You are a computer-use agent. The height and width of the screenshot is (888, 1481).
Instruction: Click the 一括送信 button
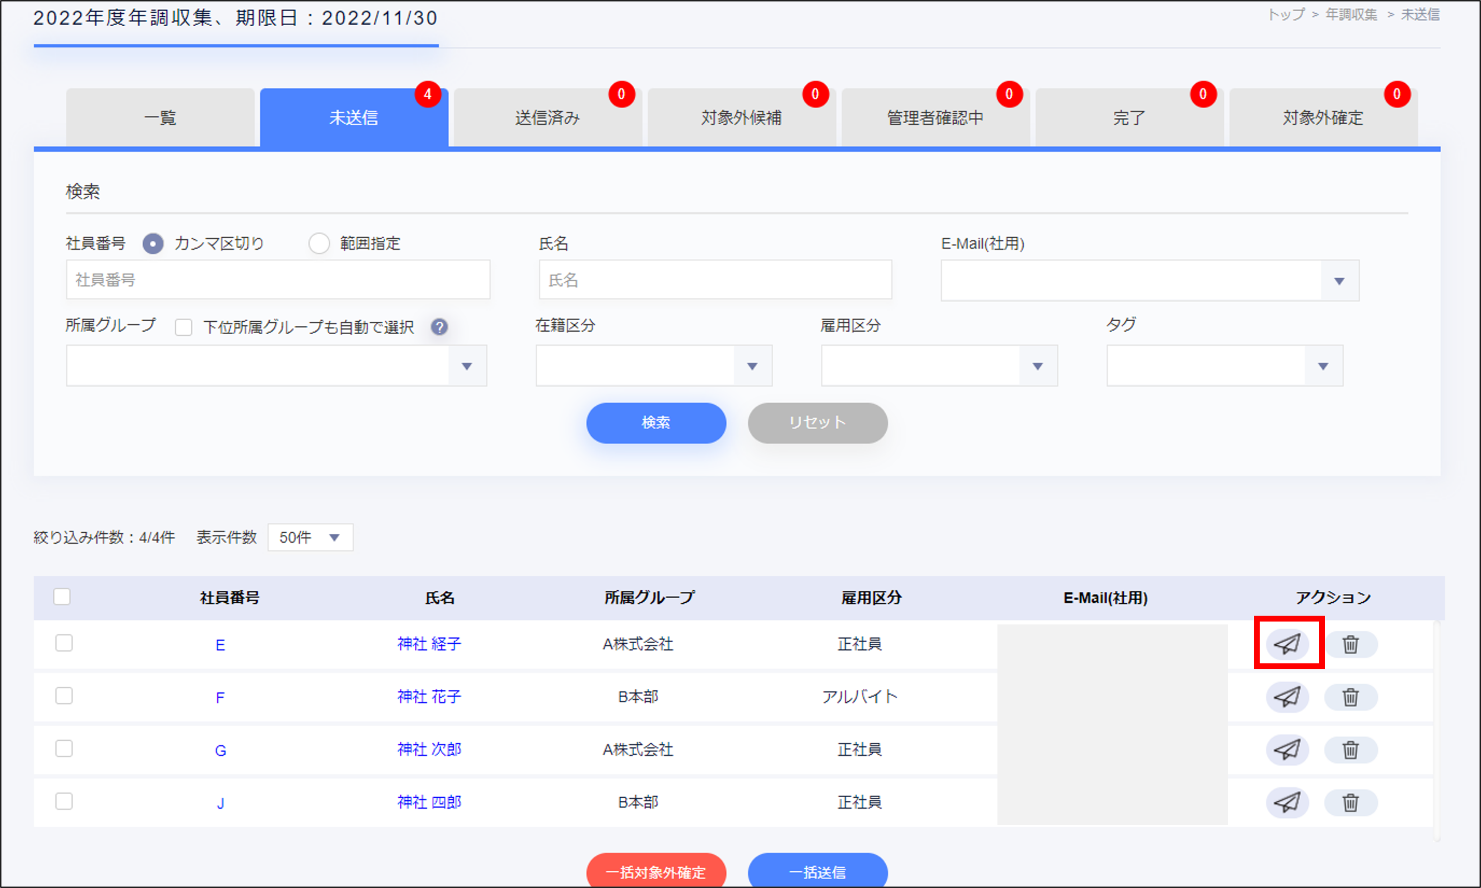[x=818, y=872]
